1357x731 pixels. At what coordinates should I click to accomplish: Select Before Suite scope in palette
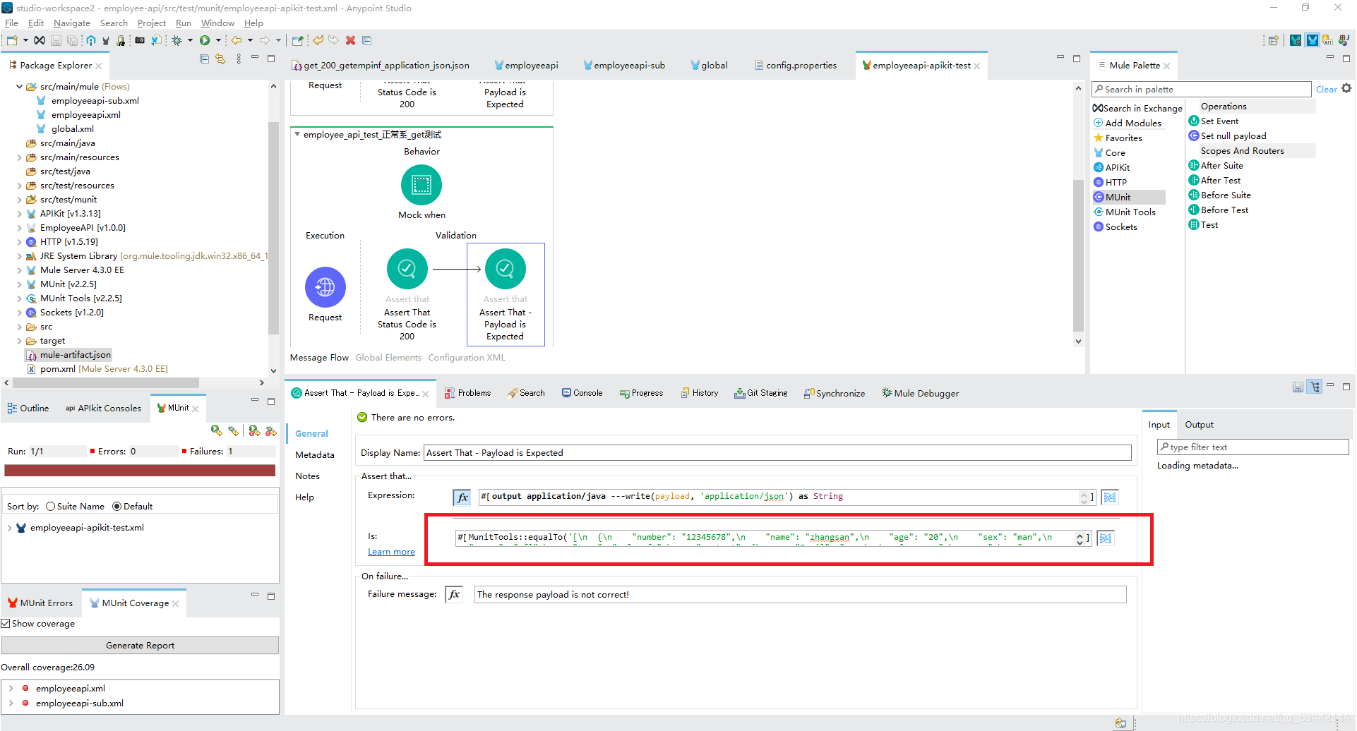click(x=1226, y=195)
